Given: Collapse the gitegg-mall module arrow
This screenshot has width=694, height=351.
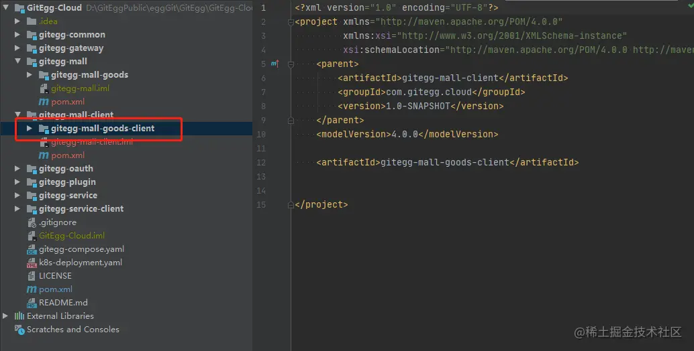Looking at the screenshot, I should point(17,62).
